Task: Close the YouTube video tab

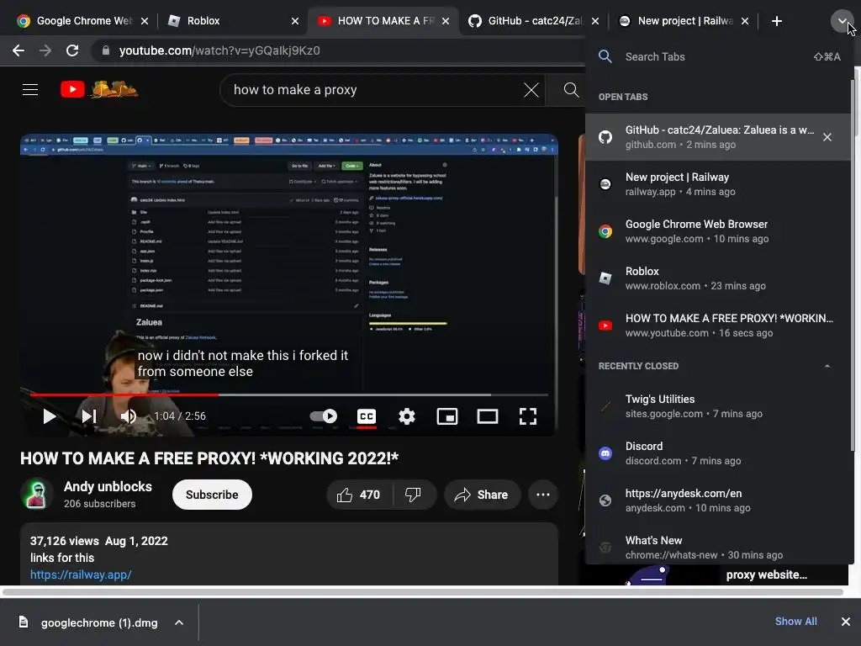Action: click(x=446, y=21)
